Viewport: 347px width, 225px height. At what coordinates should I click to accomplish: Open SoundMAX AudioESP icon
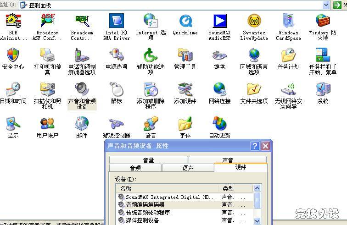point(220,21)
